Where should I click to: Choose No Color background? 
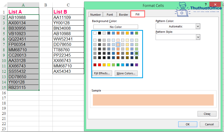pos(116,27)
